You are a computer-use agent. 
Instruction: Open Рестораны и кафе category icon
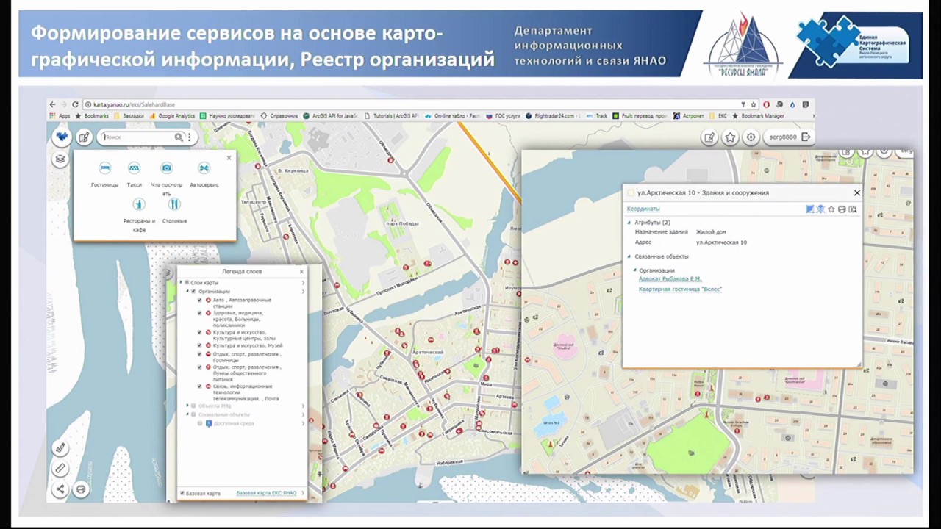coord(139,204)
